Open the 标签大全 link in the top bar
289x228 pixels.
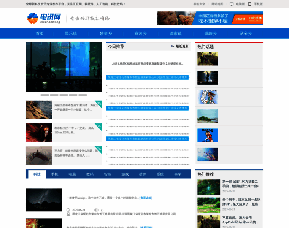[x=199, y=4]
